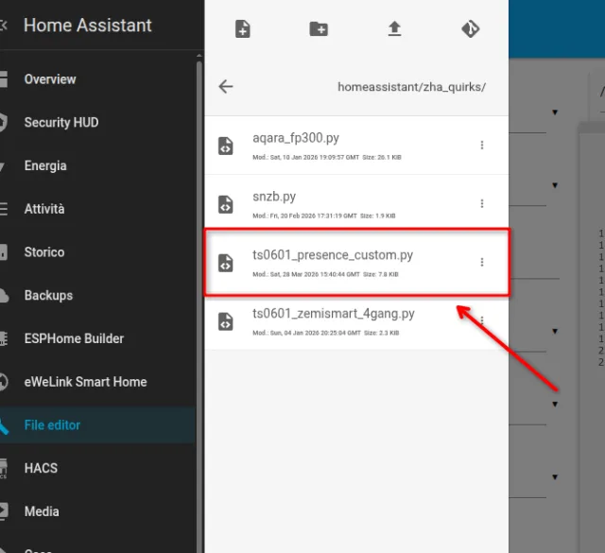Viewport: 605px width, 553px height.
Task: Collapse the sidebar toggle beside Home Assistant
Action: [4, 26]
